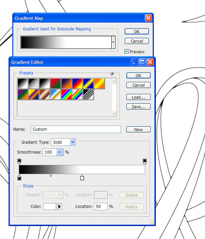
Task: Select the third black-white gradient preset
Action: [45, 83]
